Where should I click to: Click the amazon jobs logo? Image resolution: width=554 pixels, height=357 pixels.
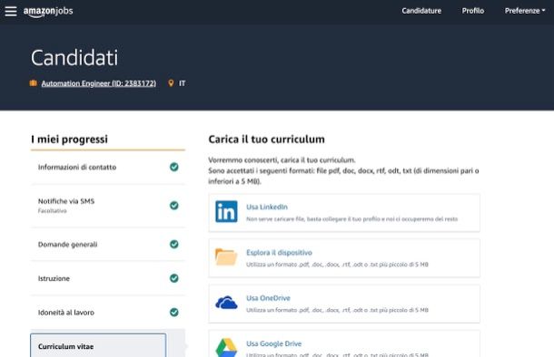[48, 12]
